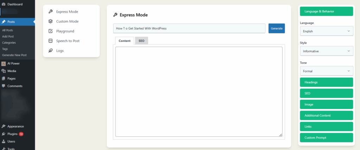Open Playground from the side menu
Viewport: 360px width, 150px height.
coord(65,31)
